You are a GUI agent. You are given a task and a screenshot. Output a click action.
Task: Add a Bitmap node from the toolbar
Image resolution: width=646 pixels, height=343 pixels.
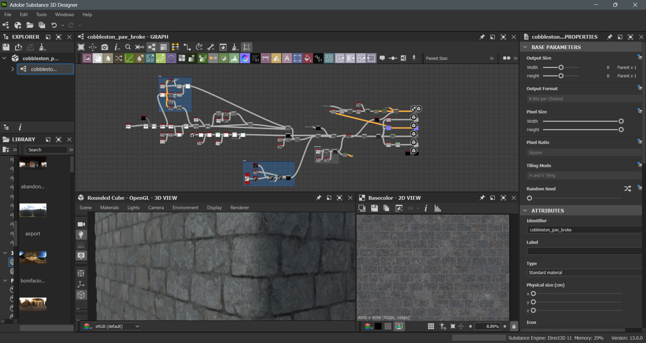(x=87, y=58)
